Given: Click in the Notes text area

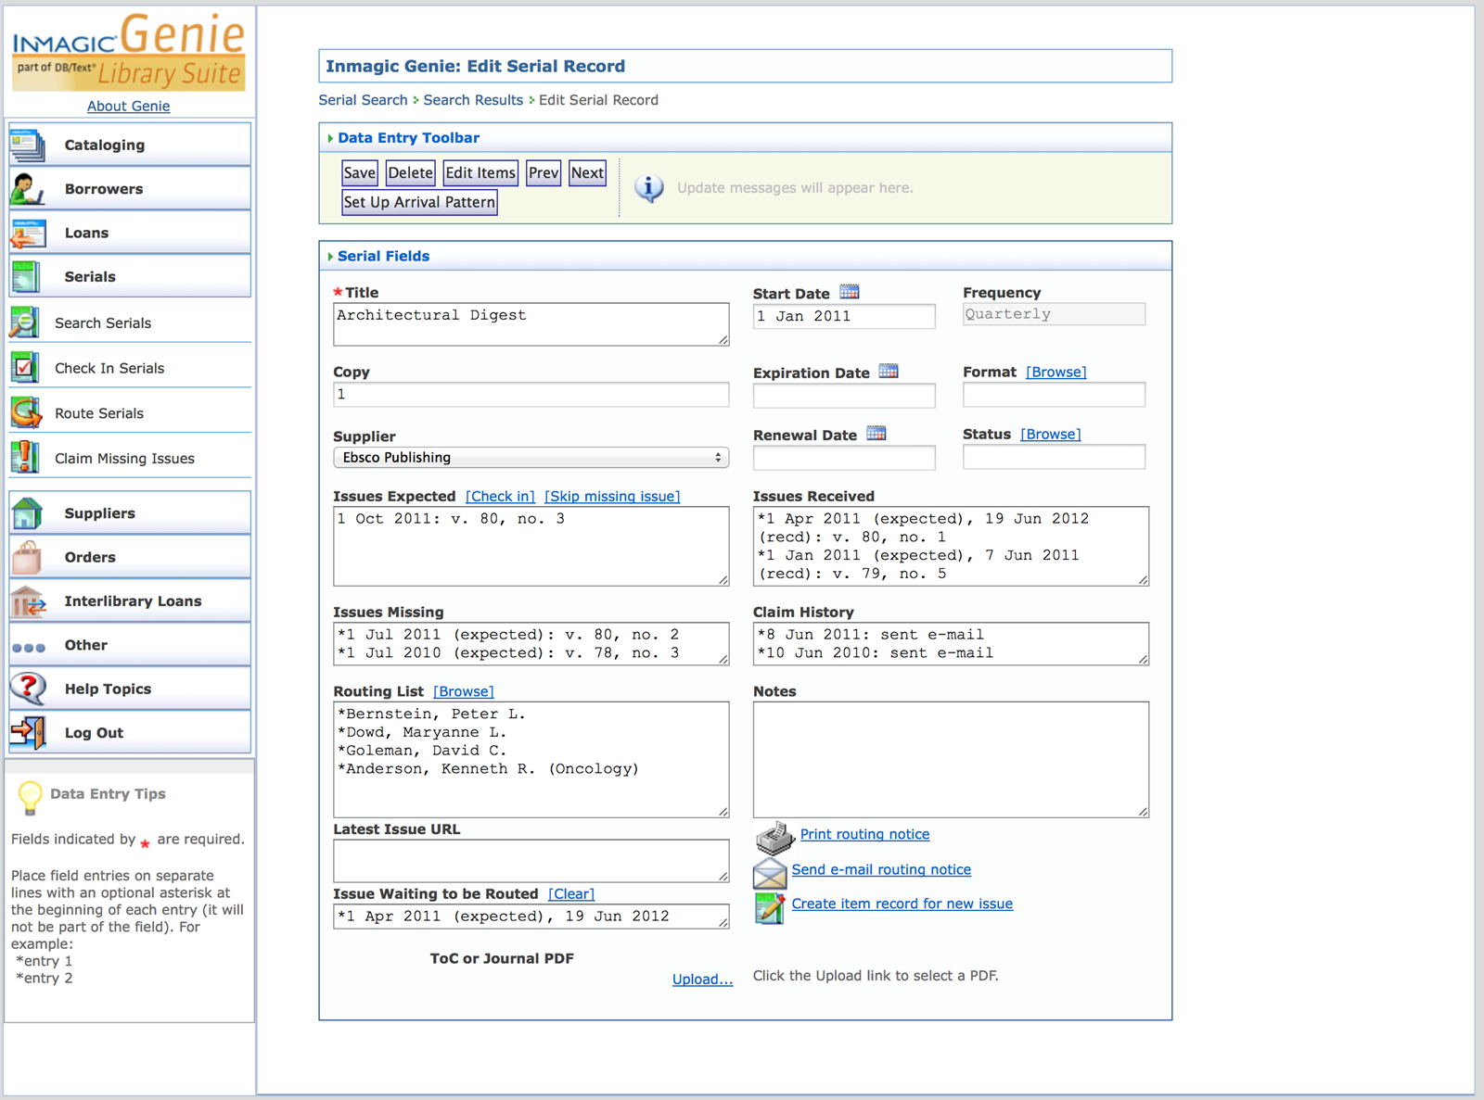Looking at the screenshot, I should tap(951, 760).
